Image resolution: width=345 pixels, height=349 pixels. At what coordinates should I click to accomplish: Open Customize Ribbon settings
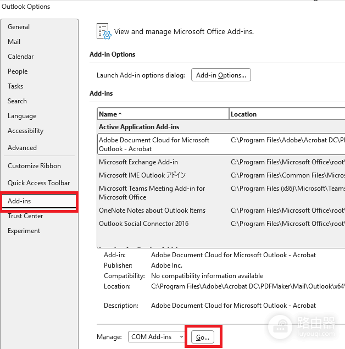tap(34, 166)
